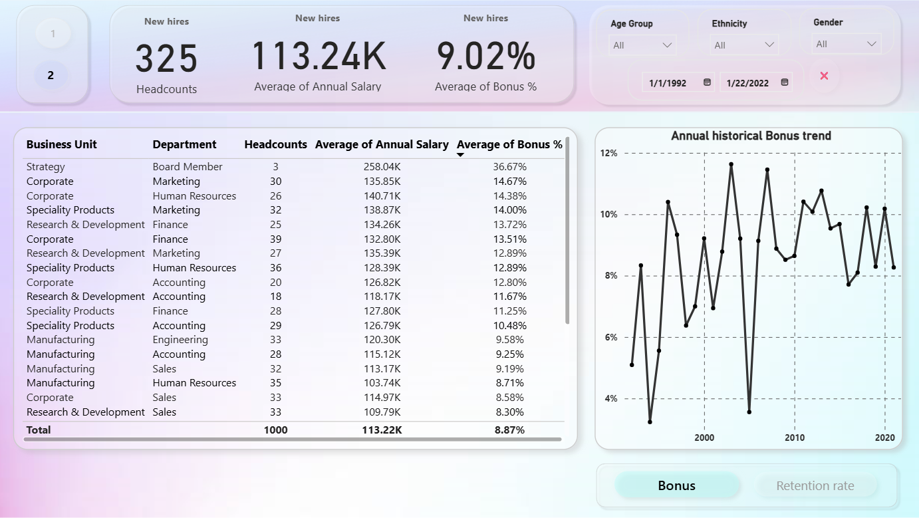The height and width of the screenshot is (518, 919).
Task: Open the calendar picker beside 1/22/2022
Action: coord(785,82)
